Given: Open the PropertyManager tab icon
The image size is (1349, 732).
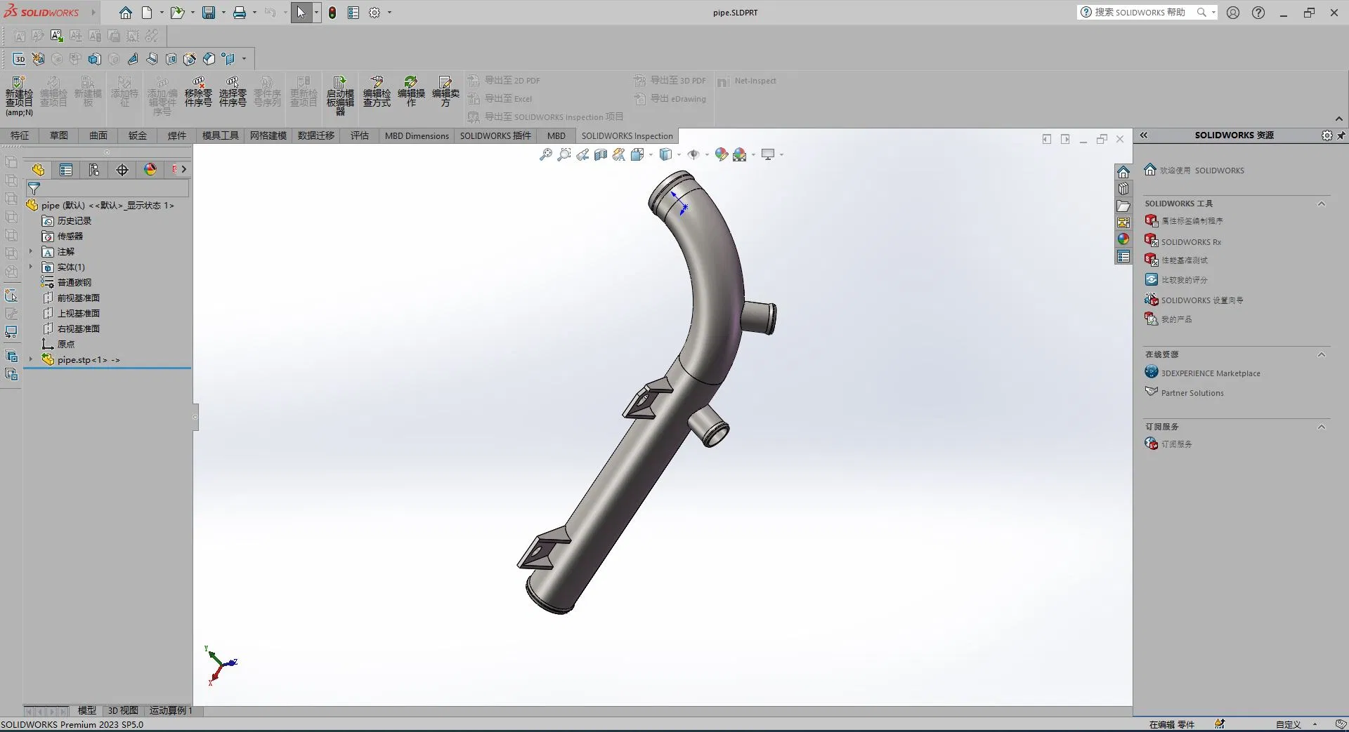Looking at the screenshot, I should click(x=66, y=170).
